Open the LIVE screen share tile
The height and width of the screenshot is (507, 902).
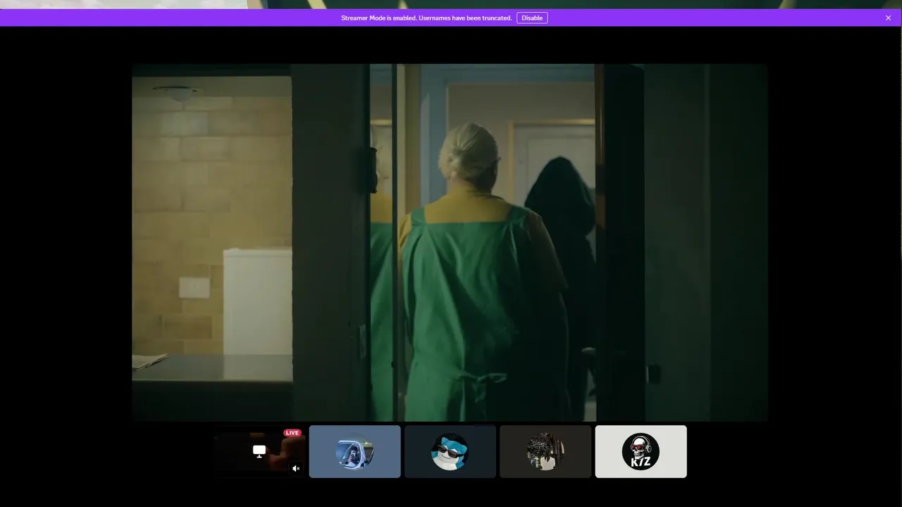[259, 451]
